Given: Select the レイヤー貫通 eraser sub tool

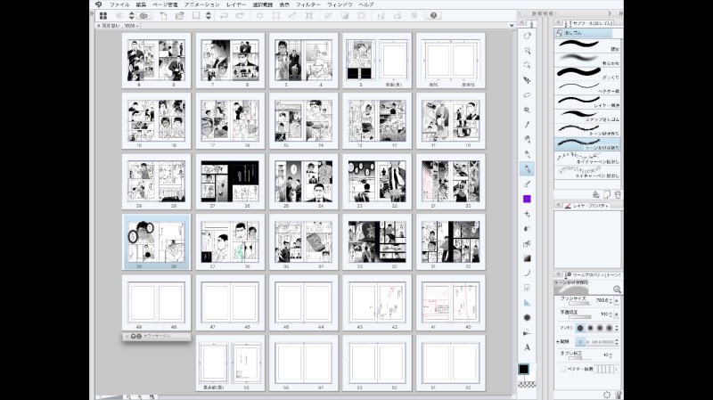Looking at the screenshot, I should pyautogui.click(x=587, y=102).
